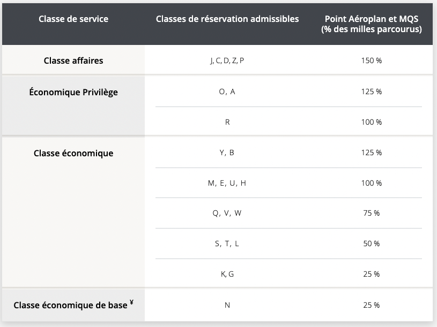Click the "Classe de service" column header
The height and width of the screenshot is (327, 437).
click(73, 19)
